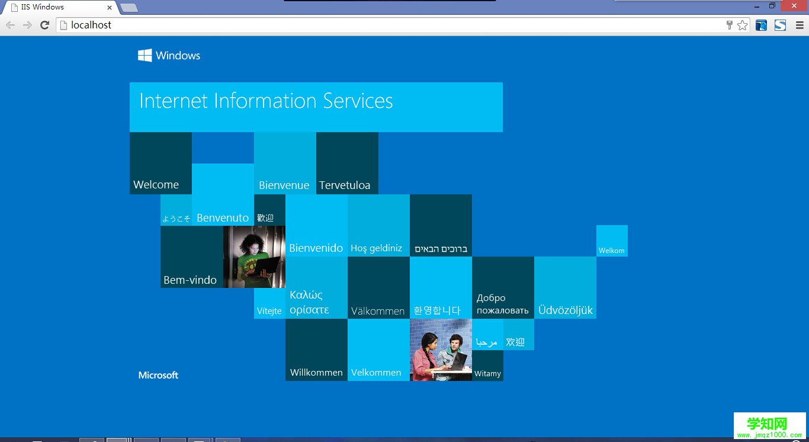Click the Добро пожаловать tile
This screenshot has height=442, width=809.
point(503,287)
